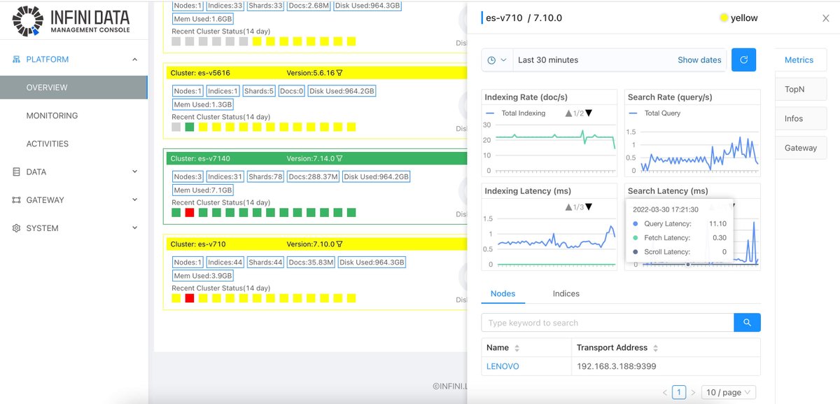Screen dimensions: 840x404
Task: Open the quick time range clock dropdown
Action: click(x=497, y=60)
